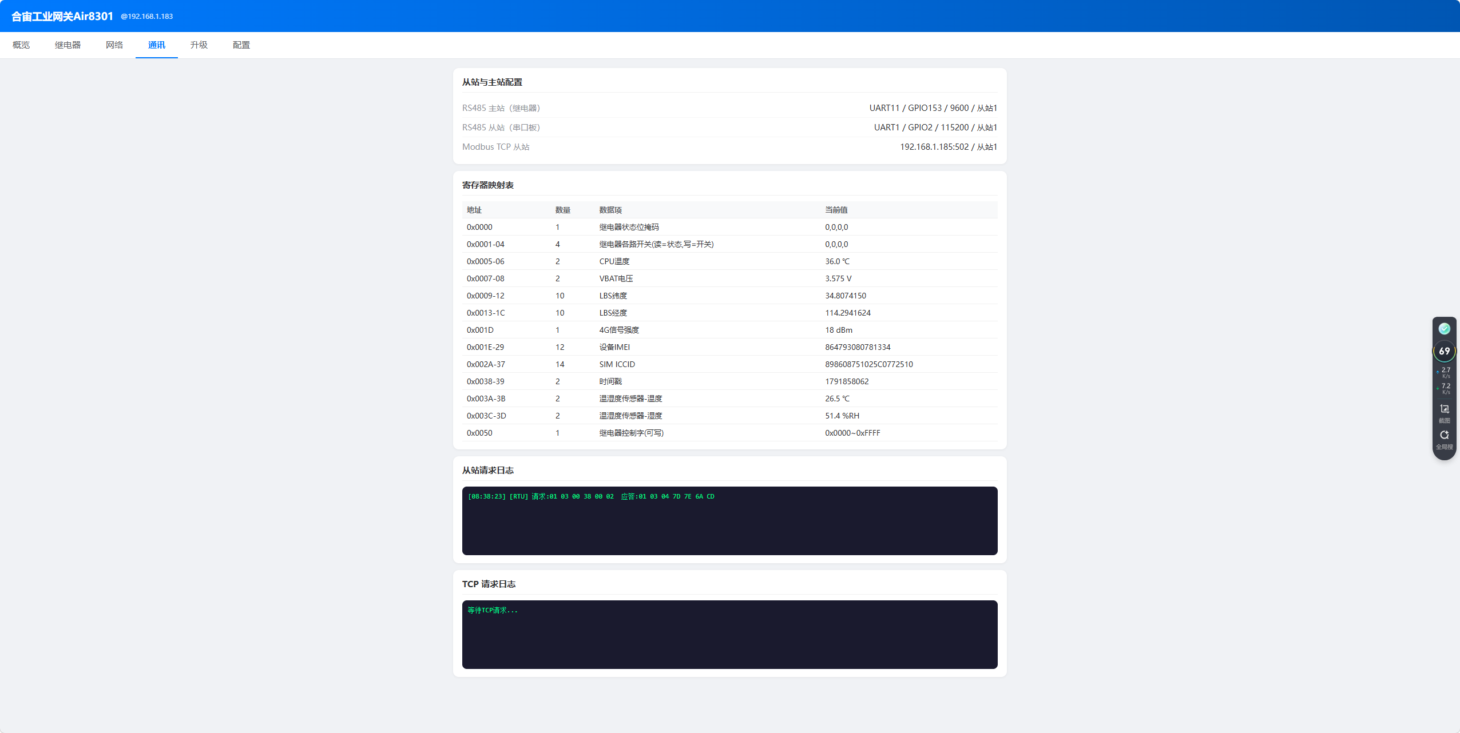
Task: Click the 0x0050 address cell
Action: [479, 433]
